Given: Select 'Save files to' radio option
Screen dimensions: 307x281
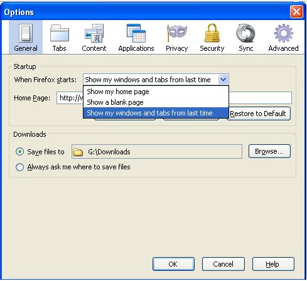Looking at the screenshot, I should 19,152.
